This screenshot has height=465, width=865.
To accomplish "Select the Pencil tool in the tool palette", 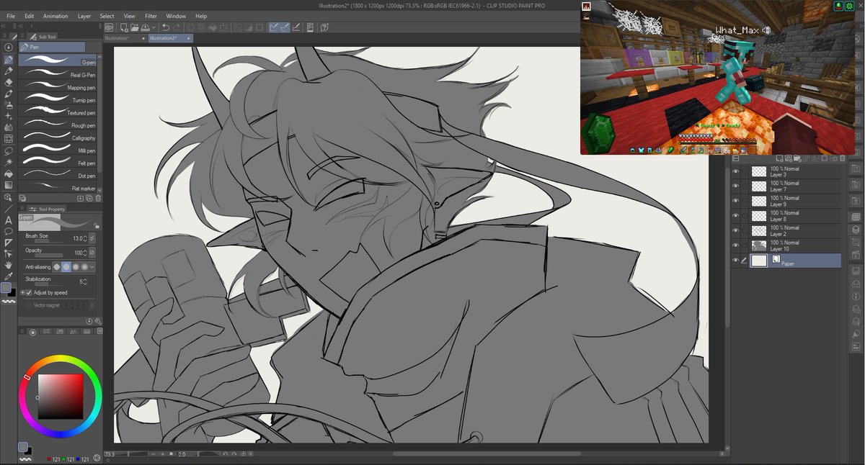I will 10,71.
